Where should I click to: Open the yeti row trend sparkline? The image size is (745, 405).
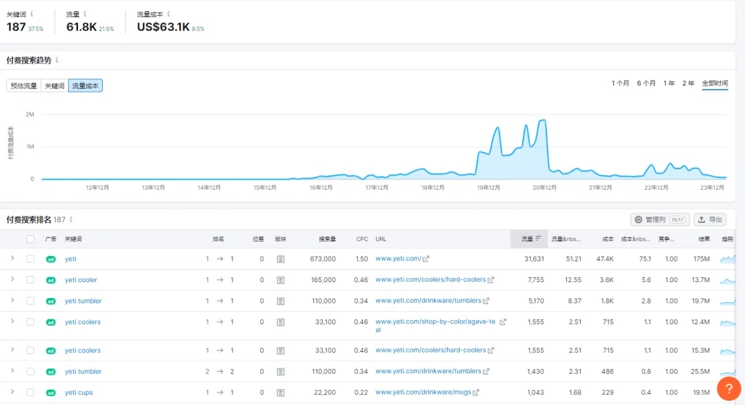click(x=727, y=259)
